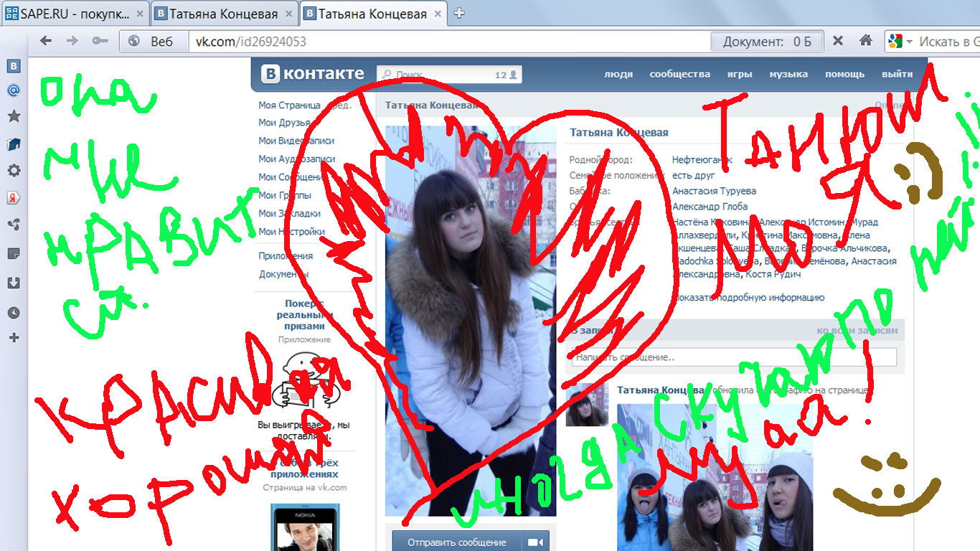Open Приложения in the left menu
The image size is (980, 551).
(286, 256)
